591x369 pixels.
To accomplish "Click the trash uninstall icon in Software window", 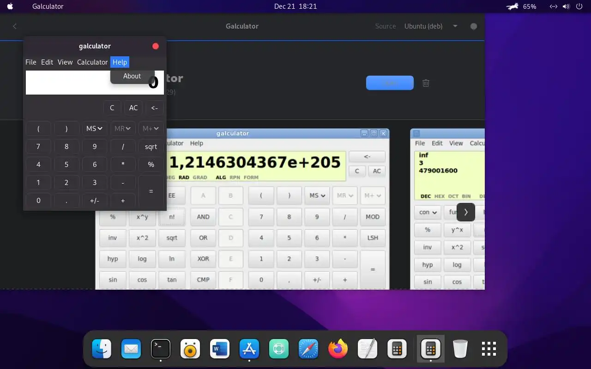I will coord(426,83).
